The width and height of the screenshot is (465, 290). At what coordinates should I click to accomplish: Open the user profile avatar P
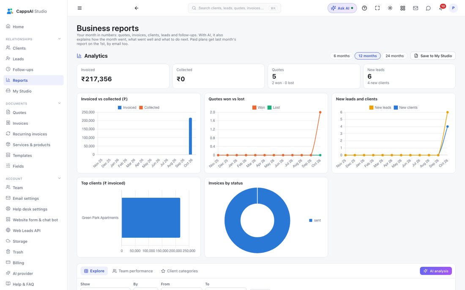453,8
